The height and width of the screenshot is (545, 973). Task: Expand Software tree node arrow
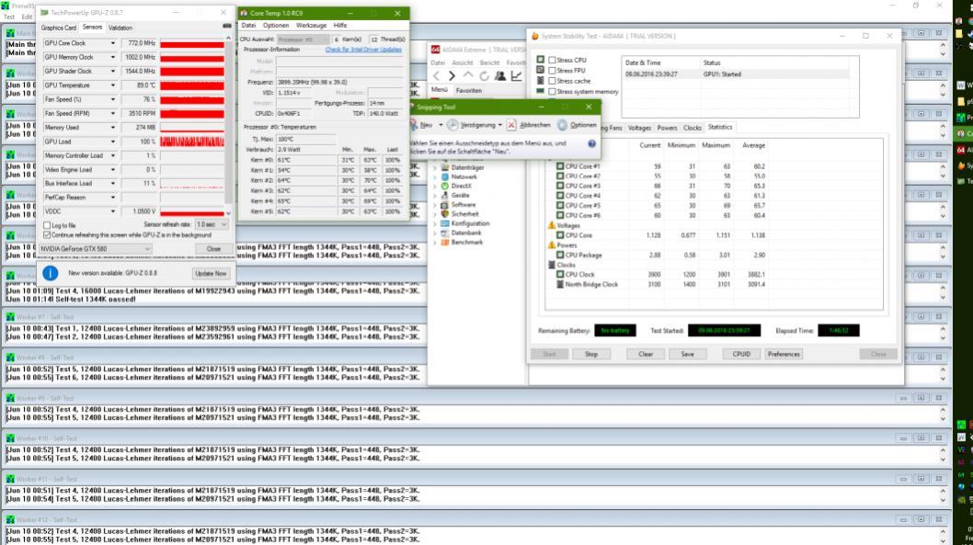[435, 205]
